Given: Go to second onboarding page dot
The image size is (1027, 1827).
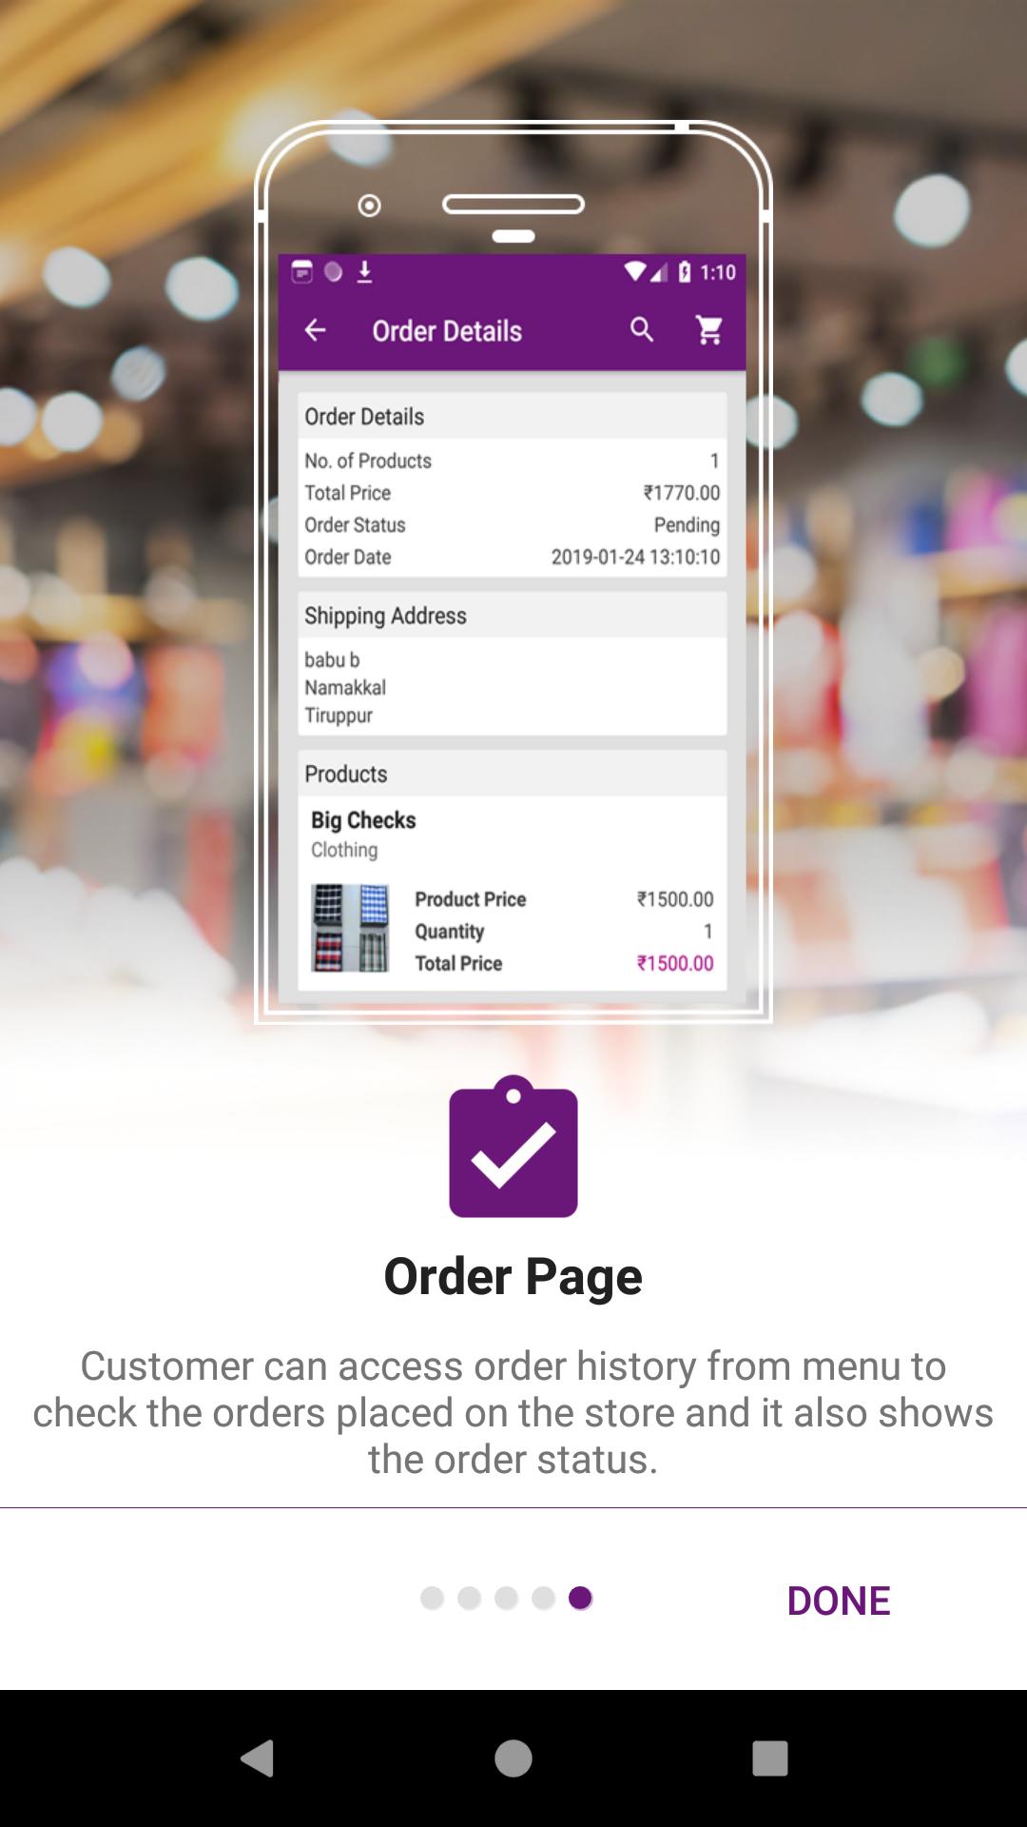Looking at the screenshot, I should coord(469,1598).
